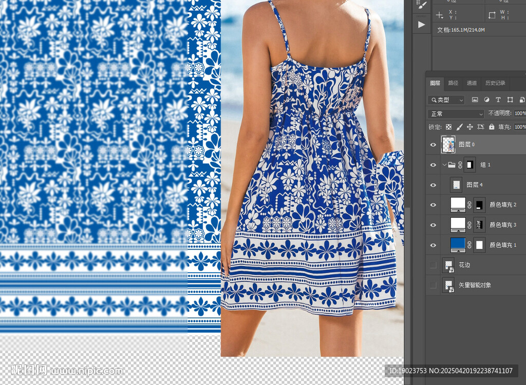Viewport: 526px width, 385px height.
Task: Click the mask link icon on 颜色填充 3
Action: 469,225
